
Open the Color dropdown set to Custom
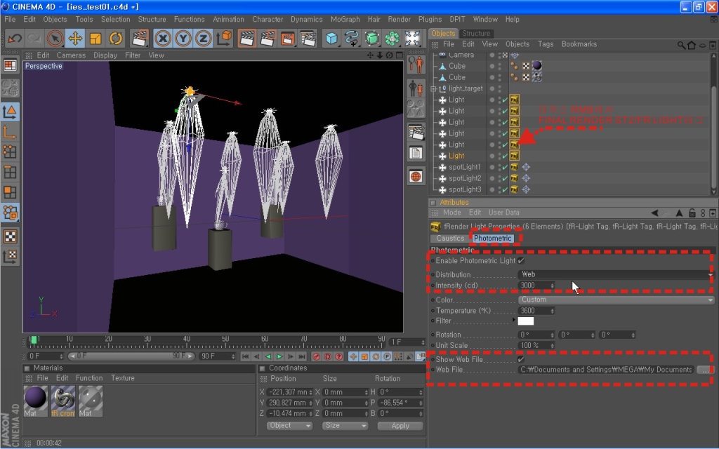coord(616,300)
